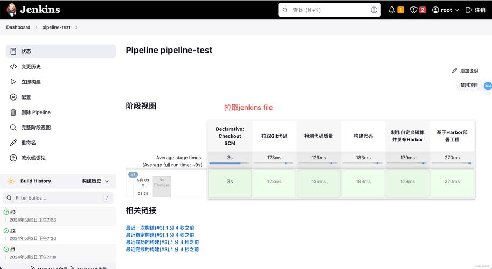Click the Jenkins butler logo
Image resolution: width=492 pixels, height=269 pixels.
pos(11,10)
